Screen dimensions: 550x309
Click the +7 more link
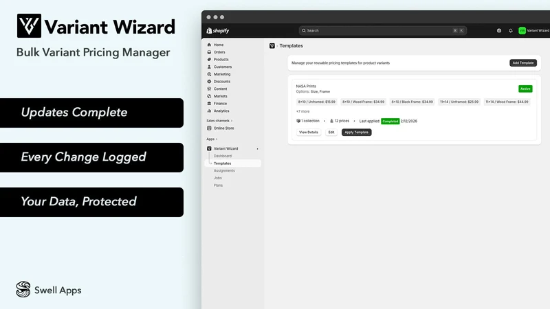pyautogui.click(x=302, y=111)
